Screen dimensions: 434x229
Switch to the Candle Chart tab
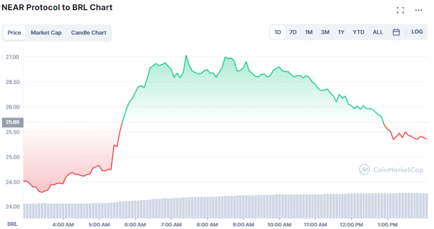pyautogui.click(x=89, y=33)
